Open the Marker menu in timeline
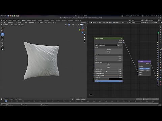Viewport: 162px width, 121px height. pos(20,99)
